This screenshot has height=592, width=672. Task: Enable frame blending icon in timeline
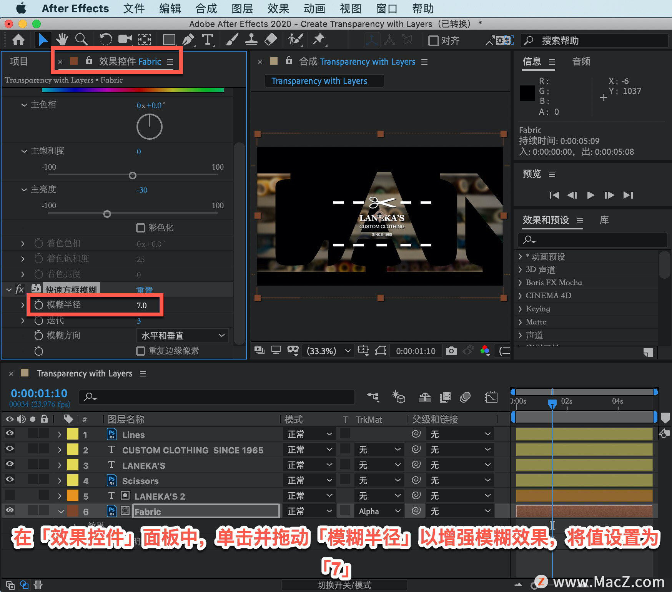point(445,397)
